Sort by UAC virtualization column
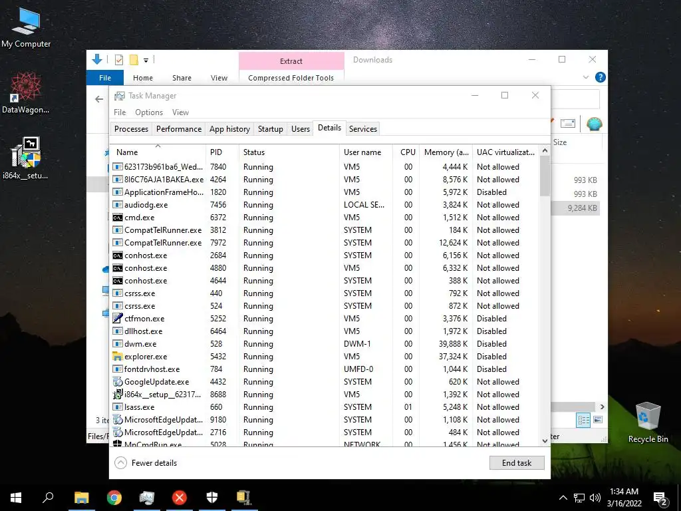This screenshot has height=511, width=681. (505, 152)
